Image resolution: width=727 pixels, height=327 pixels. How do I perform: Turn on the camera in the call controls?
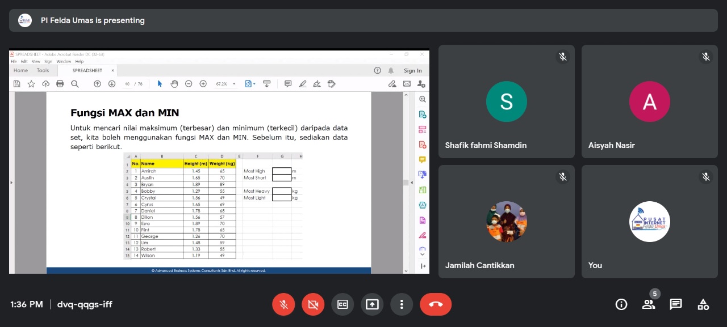pyautogui.click(x=313, y=304)
